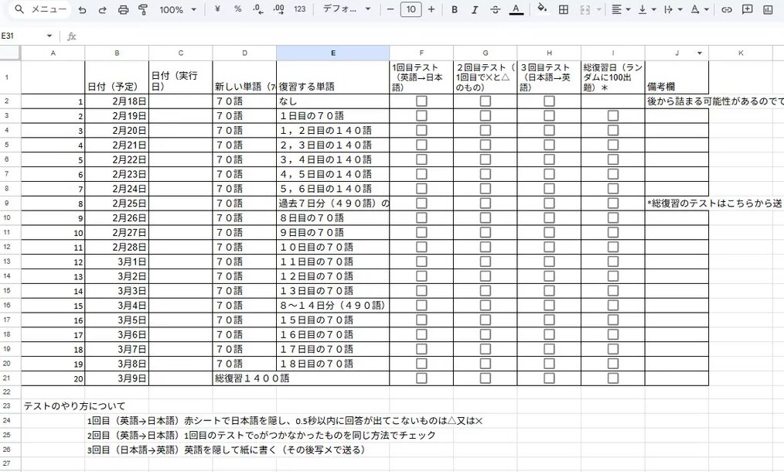Expand horizontal align dropdown arrow
The width and height of the screenshot is (784, 472).
click(x=628, y=9)
